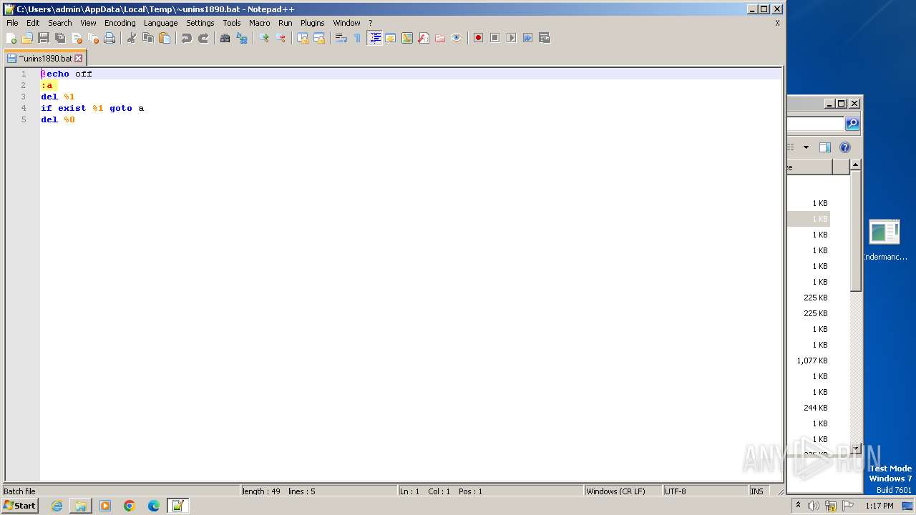The image size is (916, 515).
Task: Click the Paste clipboard icon
Action: (165, 38)
